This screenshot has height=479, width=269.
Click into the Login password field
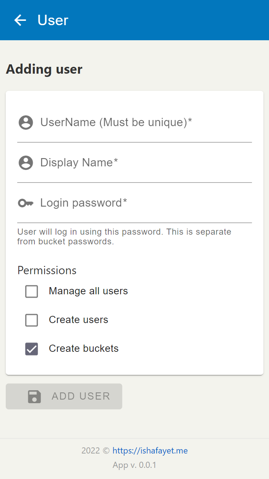(134, 203)
